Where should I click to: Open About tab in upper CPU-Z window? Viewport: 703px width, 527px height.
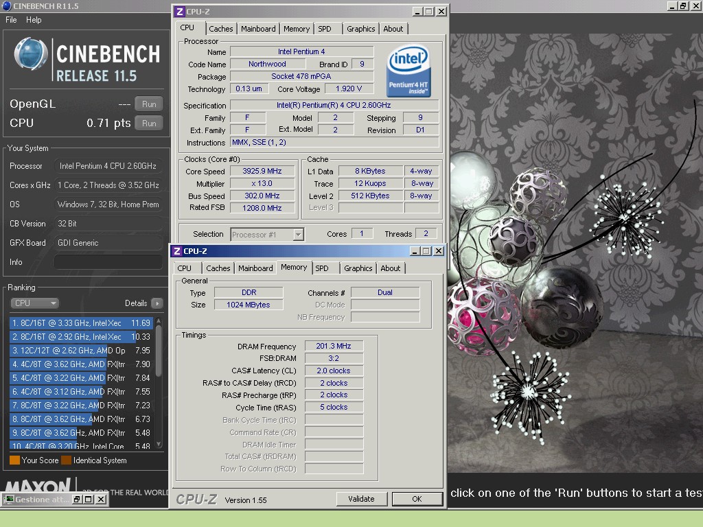pos(393,29)
